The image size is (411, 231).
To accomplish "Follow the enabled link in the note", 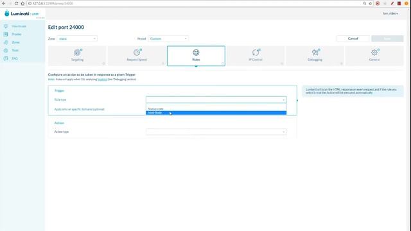I will point(103,80).
